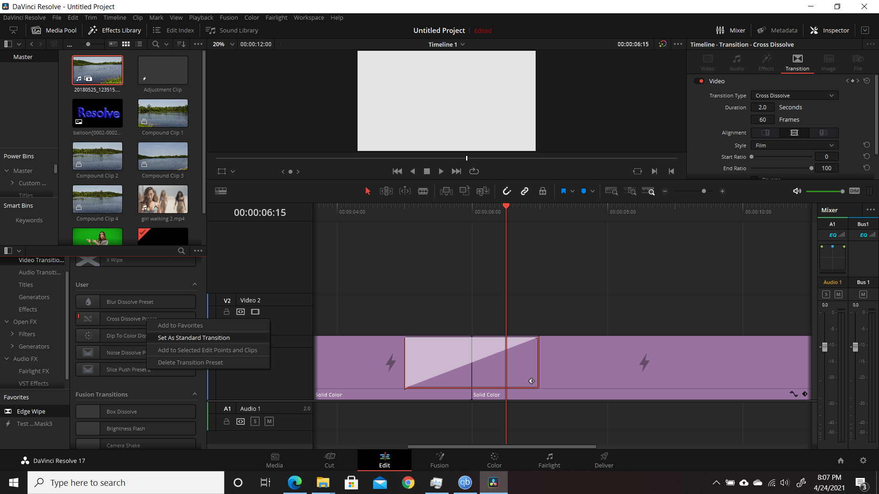879x494 pixels.
Task: Click the End Ratio slider handle
Action: coord(811,168)
